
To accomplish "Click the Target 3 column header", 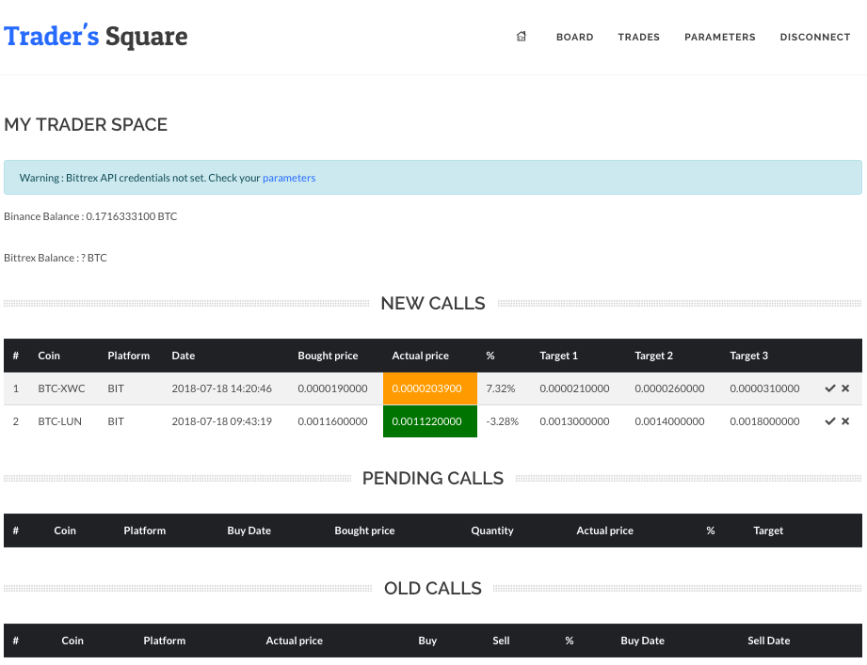I will pyautogui.click(x=748, y=356).
